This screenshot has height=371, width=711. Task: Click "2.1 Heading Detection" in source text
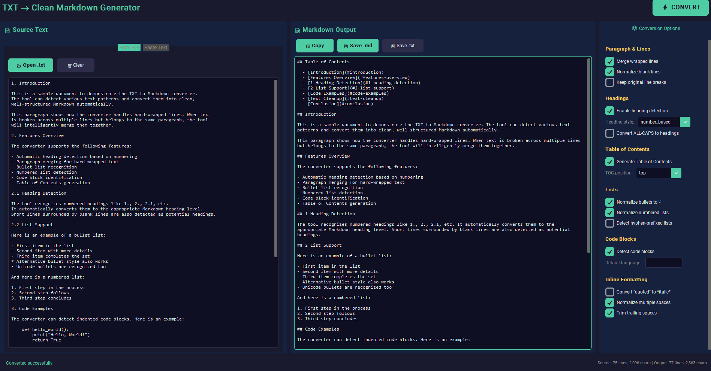click(x=39, y=194)
